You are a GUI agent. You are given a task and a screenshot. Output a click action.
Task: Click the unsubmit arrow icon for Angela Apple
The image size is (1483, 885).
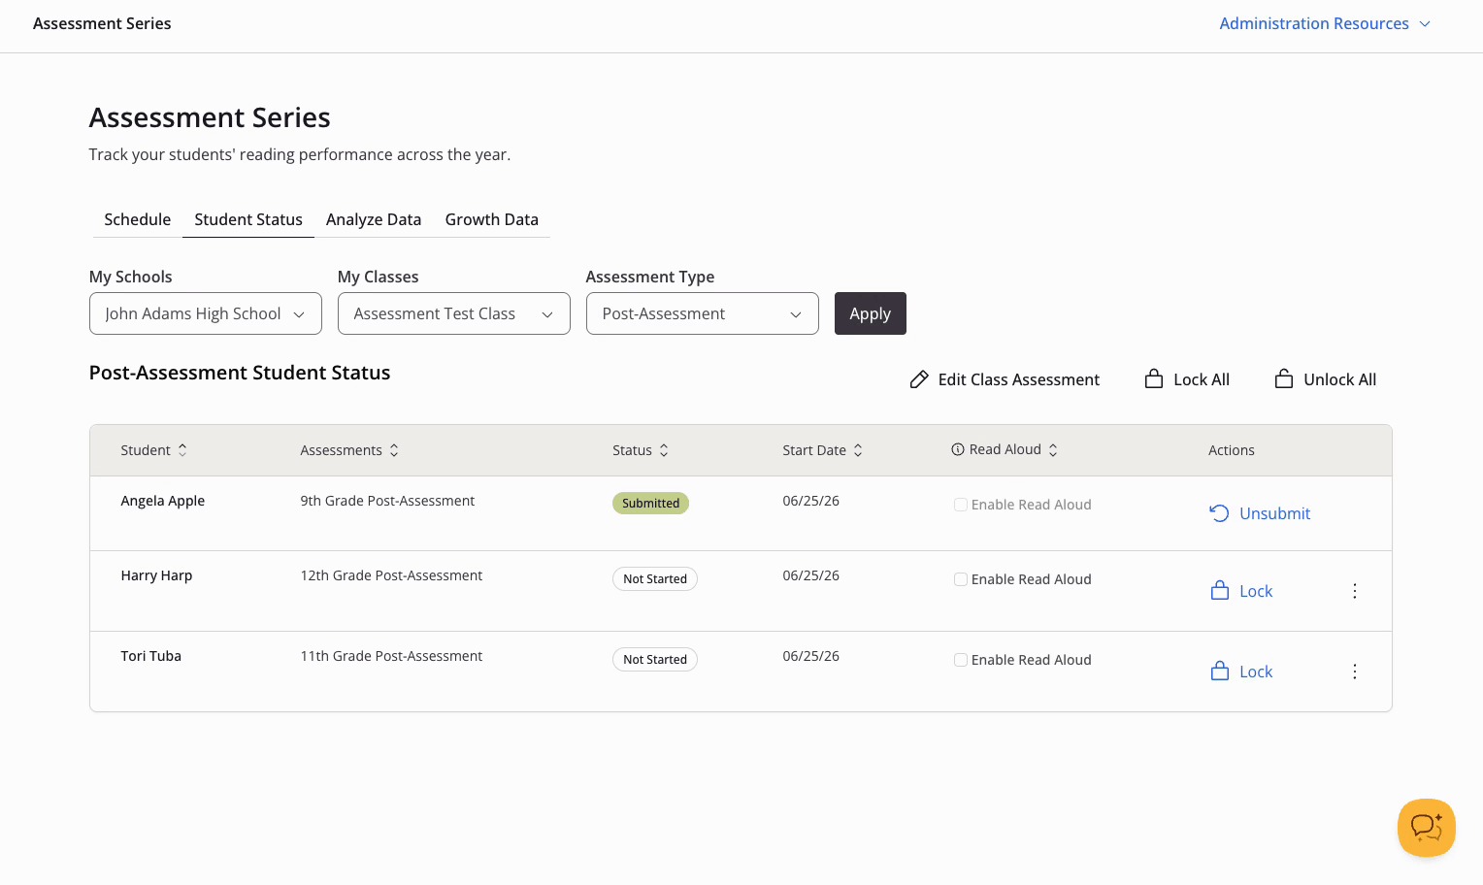[x=1219, y=513]
